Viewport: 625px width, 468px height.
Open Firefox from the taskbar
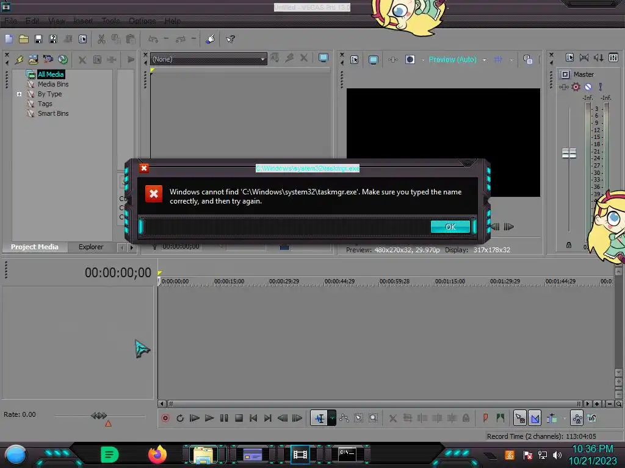(157, 455)
